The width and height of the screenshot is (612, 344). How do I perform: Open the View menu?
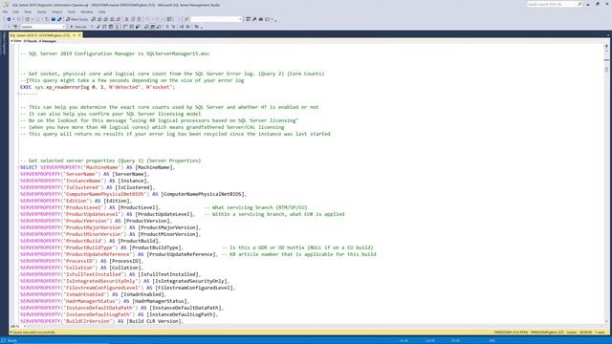28,11
